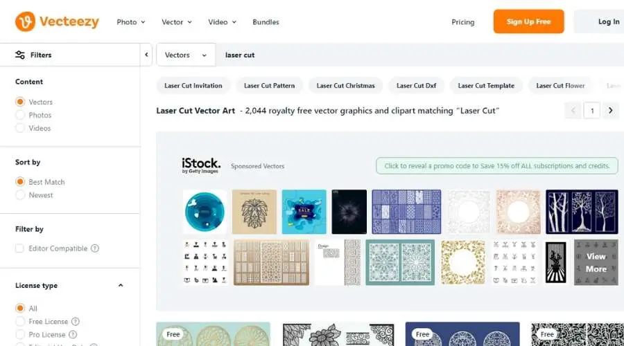Expand the Photo menu in the header

[x=131, y=22]
